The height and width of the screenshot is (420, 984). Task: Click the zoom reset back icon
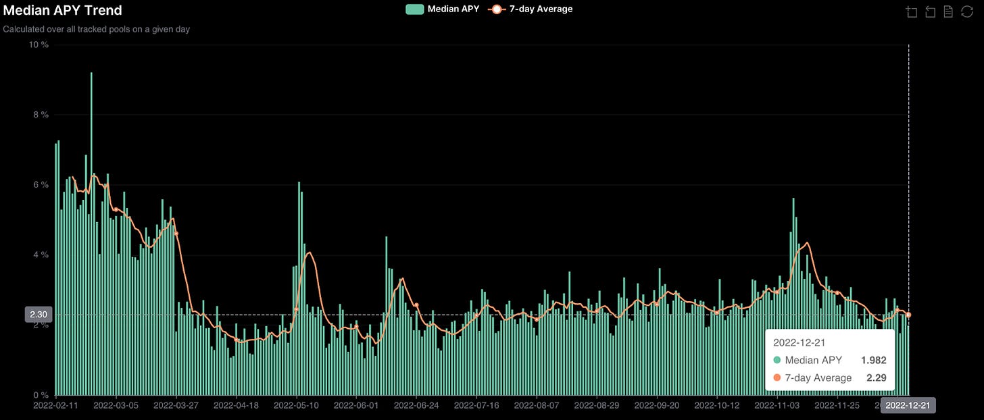coord(931,11)
